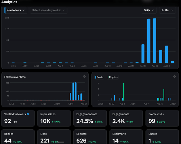This screenshot has width=181, height=144.
Task: Click the 326% Impressions change indicator
Action: [56, 122]
